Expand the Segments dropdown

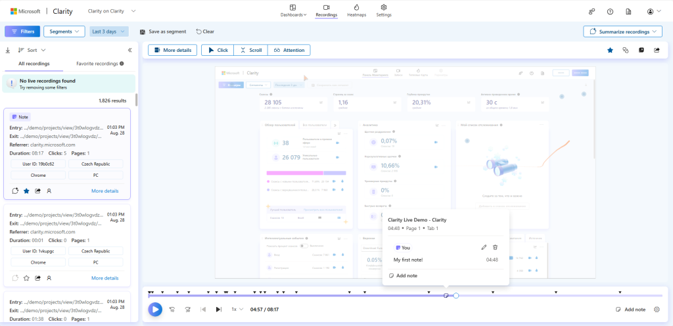coord(64,32)
